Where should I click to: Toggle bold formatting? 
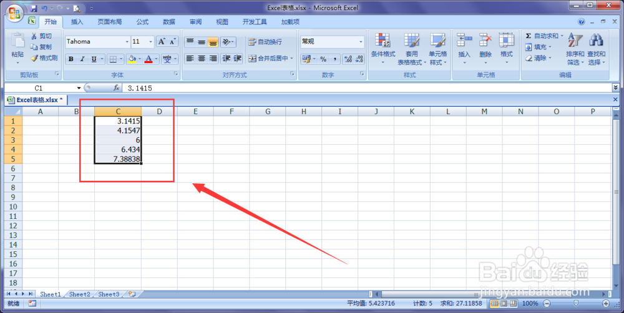[71, 59]
